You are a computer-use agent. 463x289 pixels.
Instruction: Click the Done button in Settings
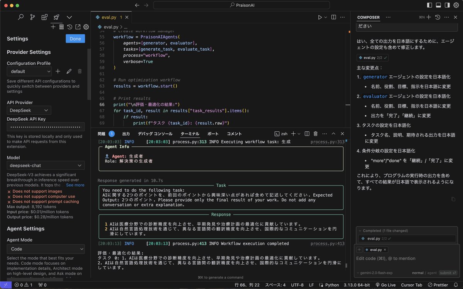click(x=75, y=39)
